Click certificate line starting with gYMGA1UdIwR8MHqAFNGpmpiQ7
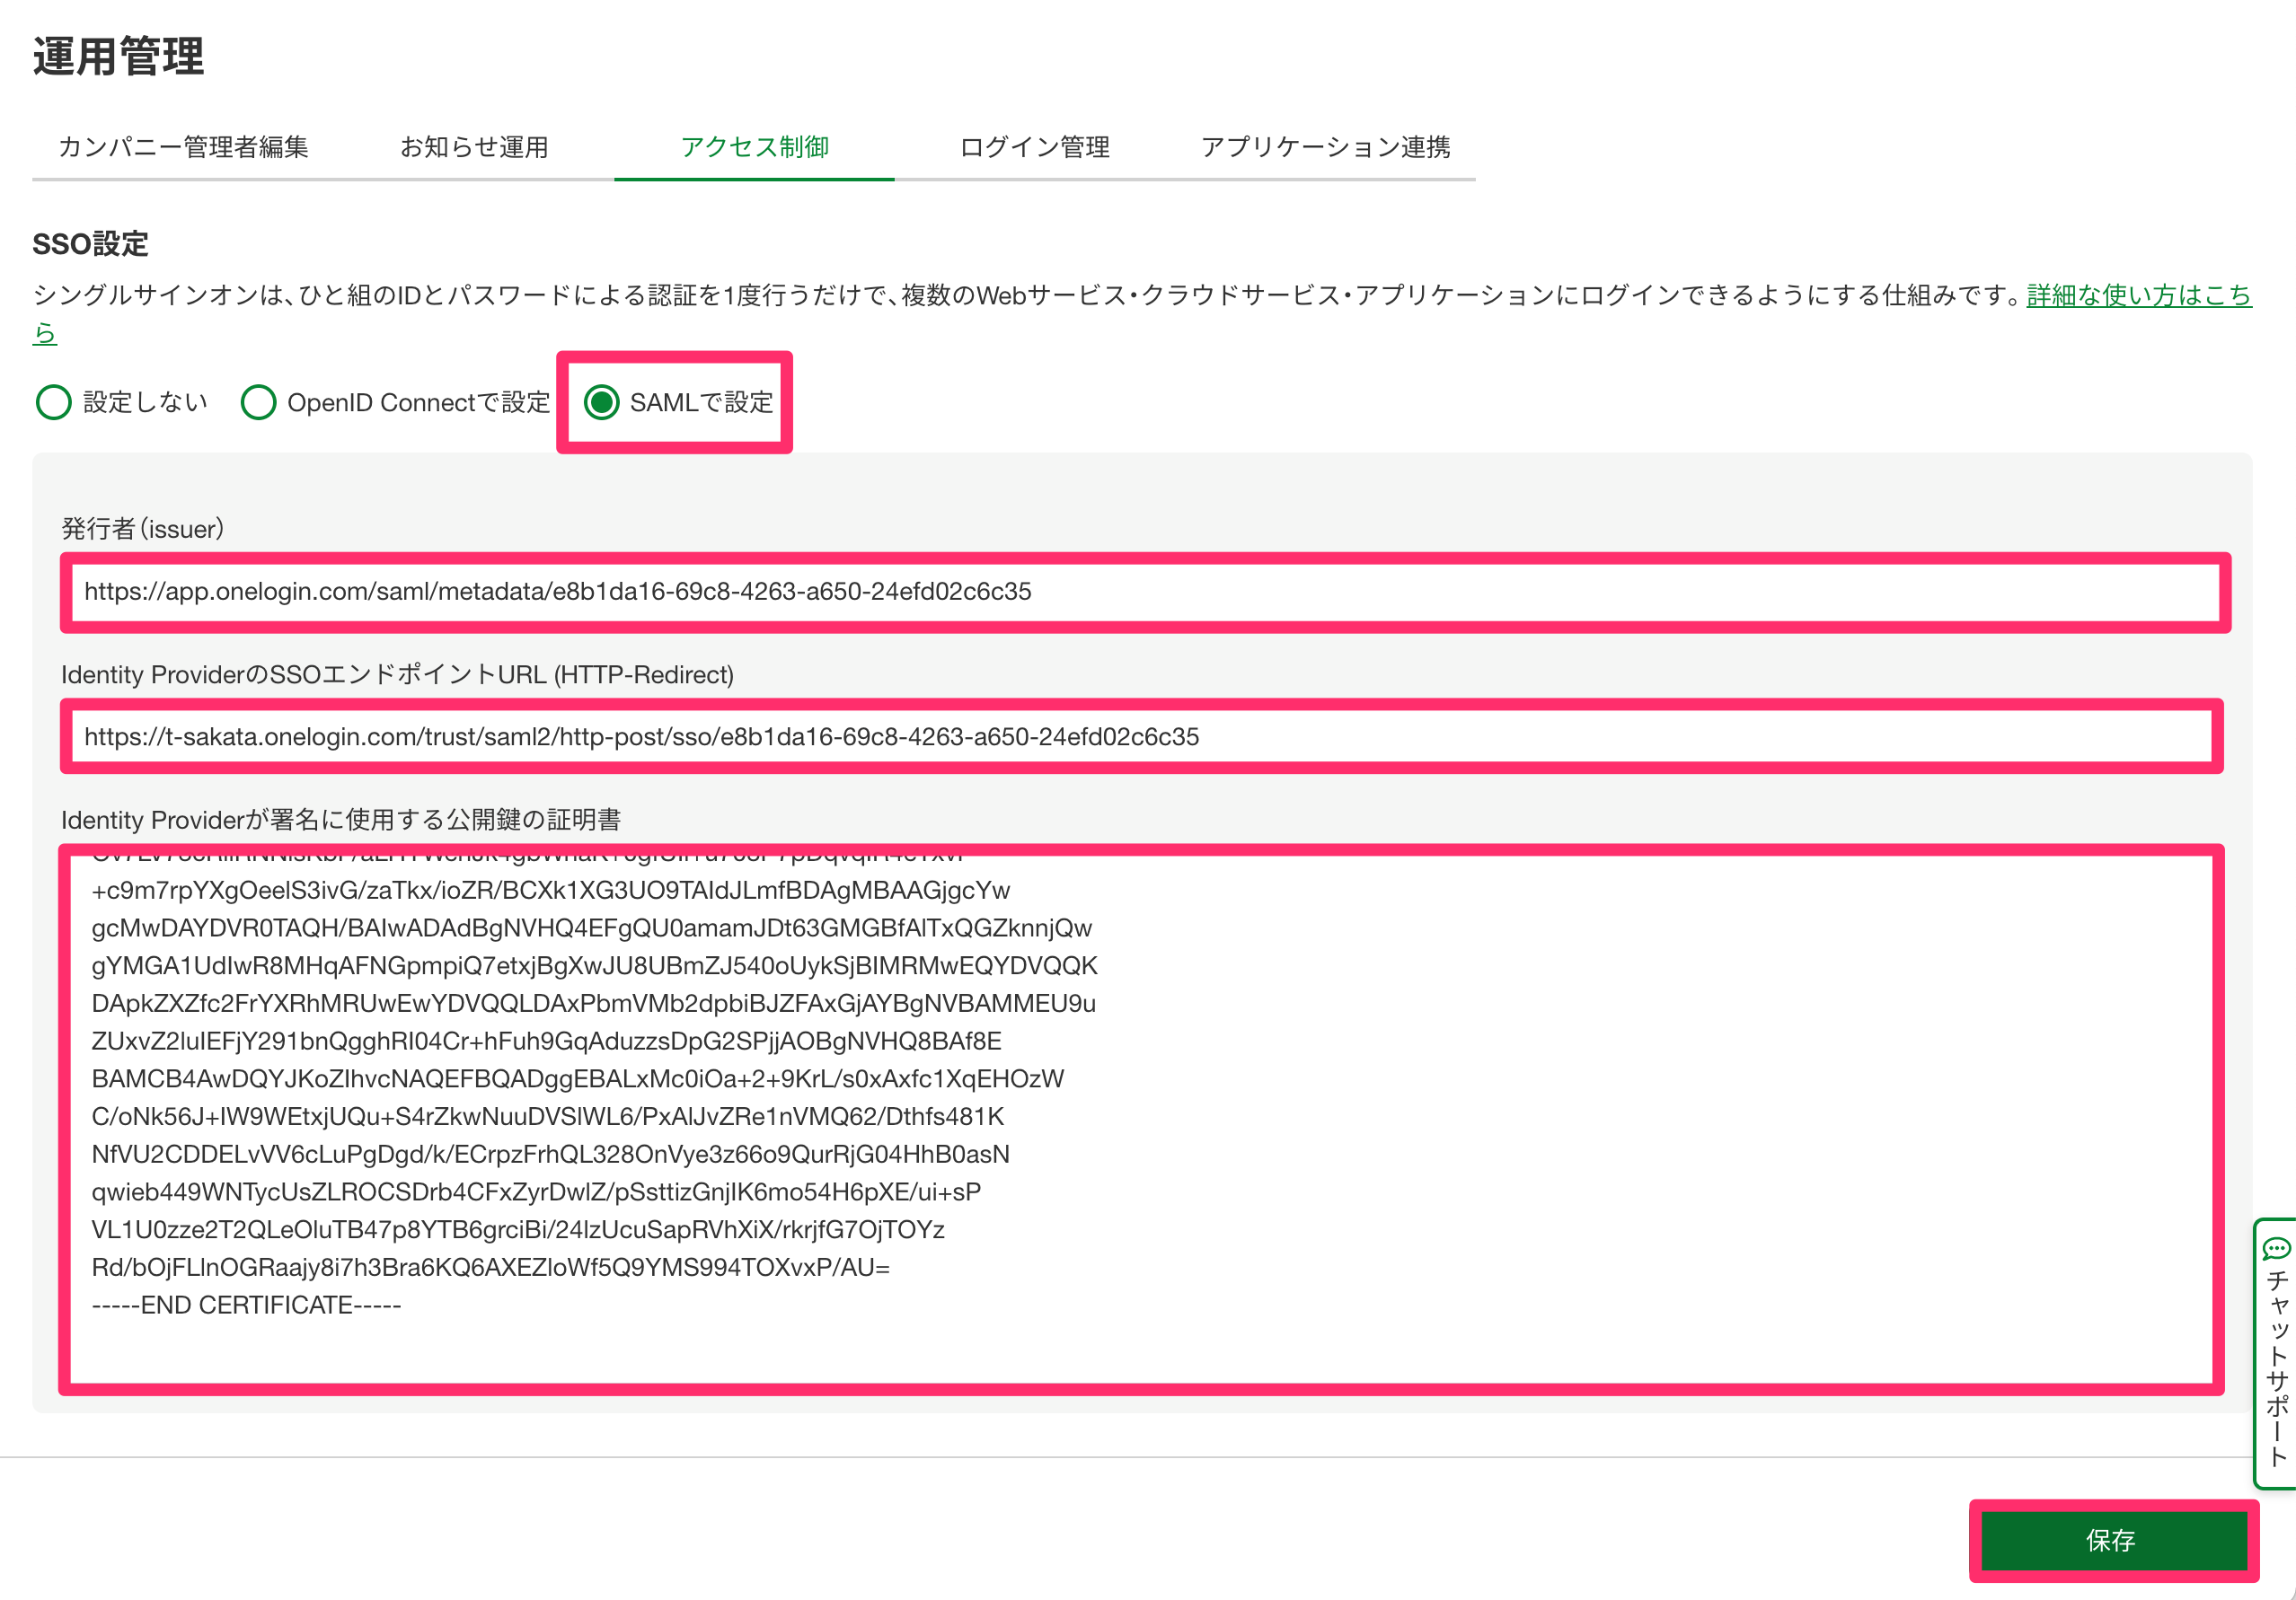Image resolution: width=2296 pixels, height=1600 pixels. [595, 965]
